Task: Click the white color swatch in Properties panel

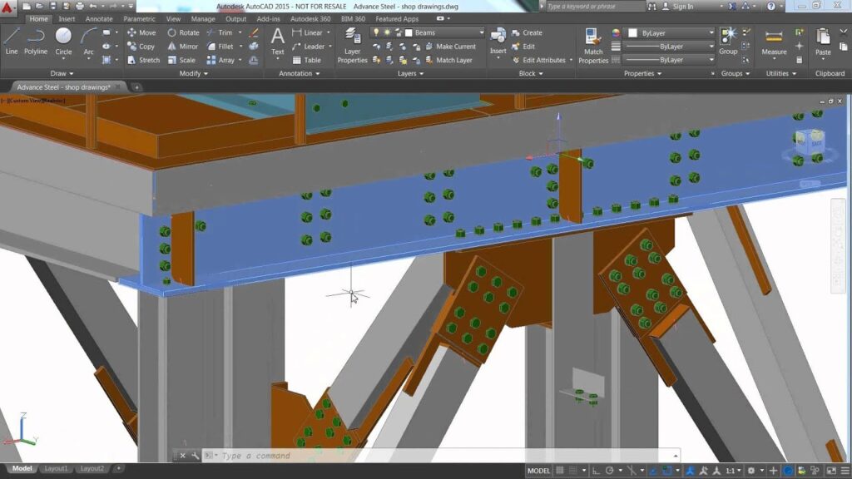Action: [x=632, y=32]
